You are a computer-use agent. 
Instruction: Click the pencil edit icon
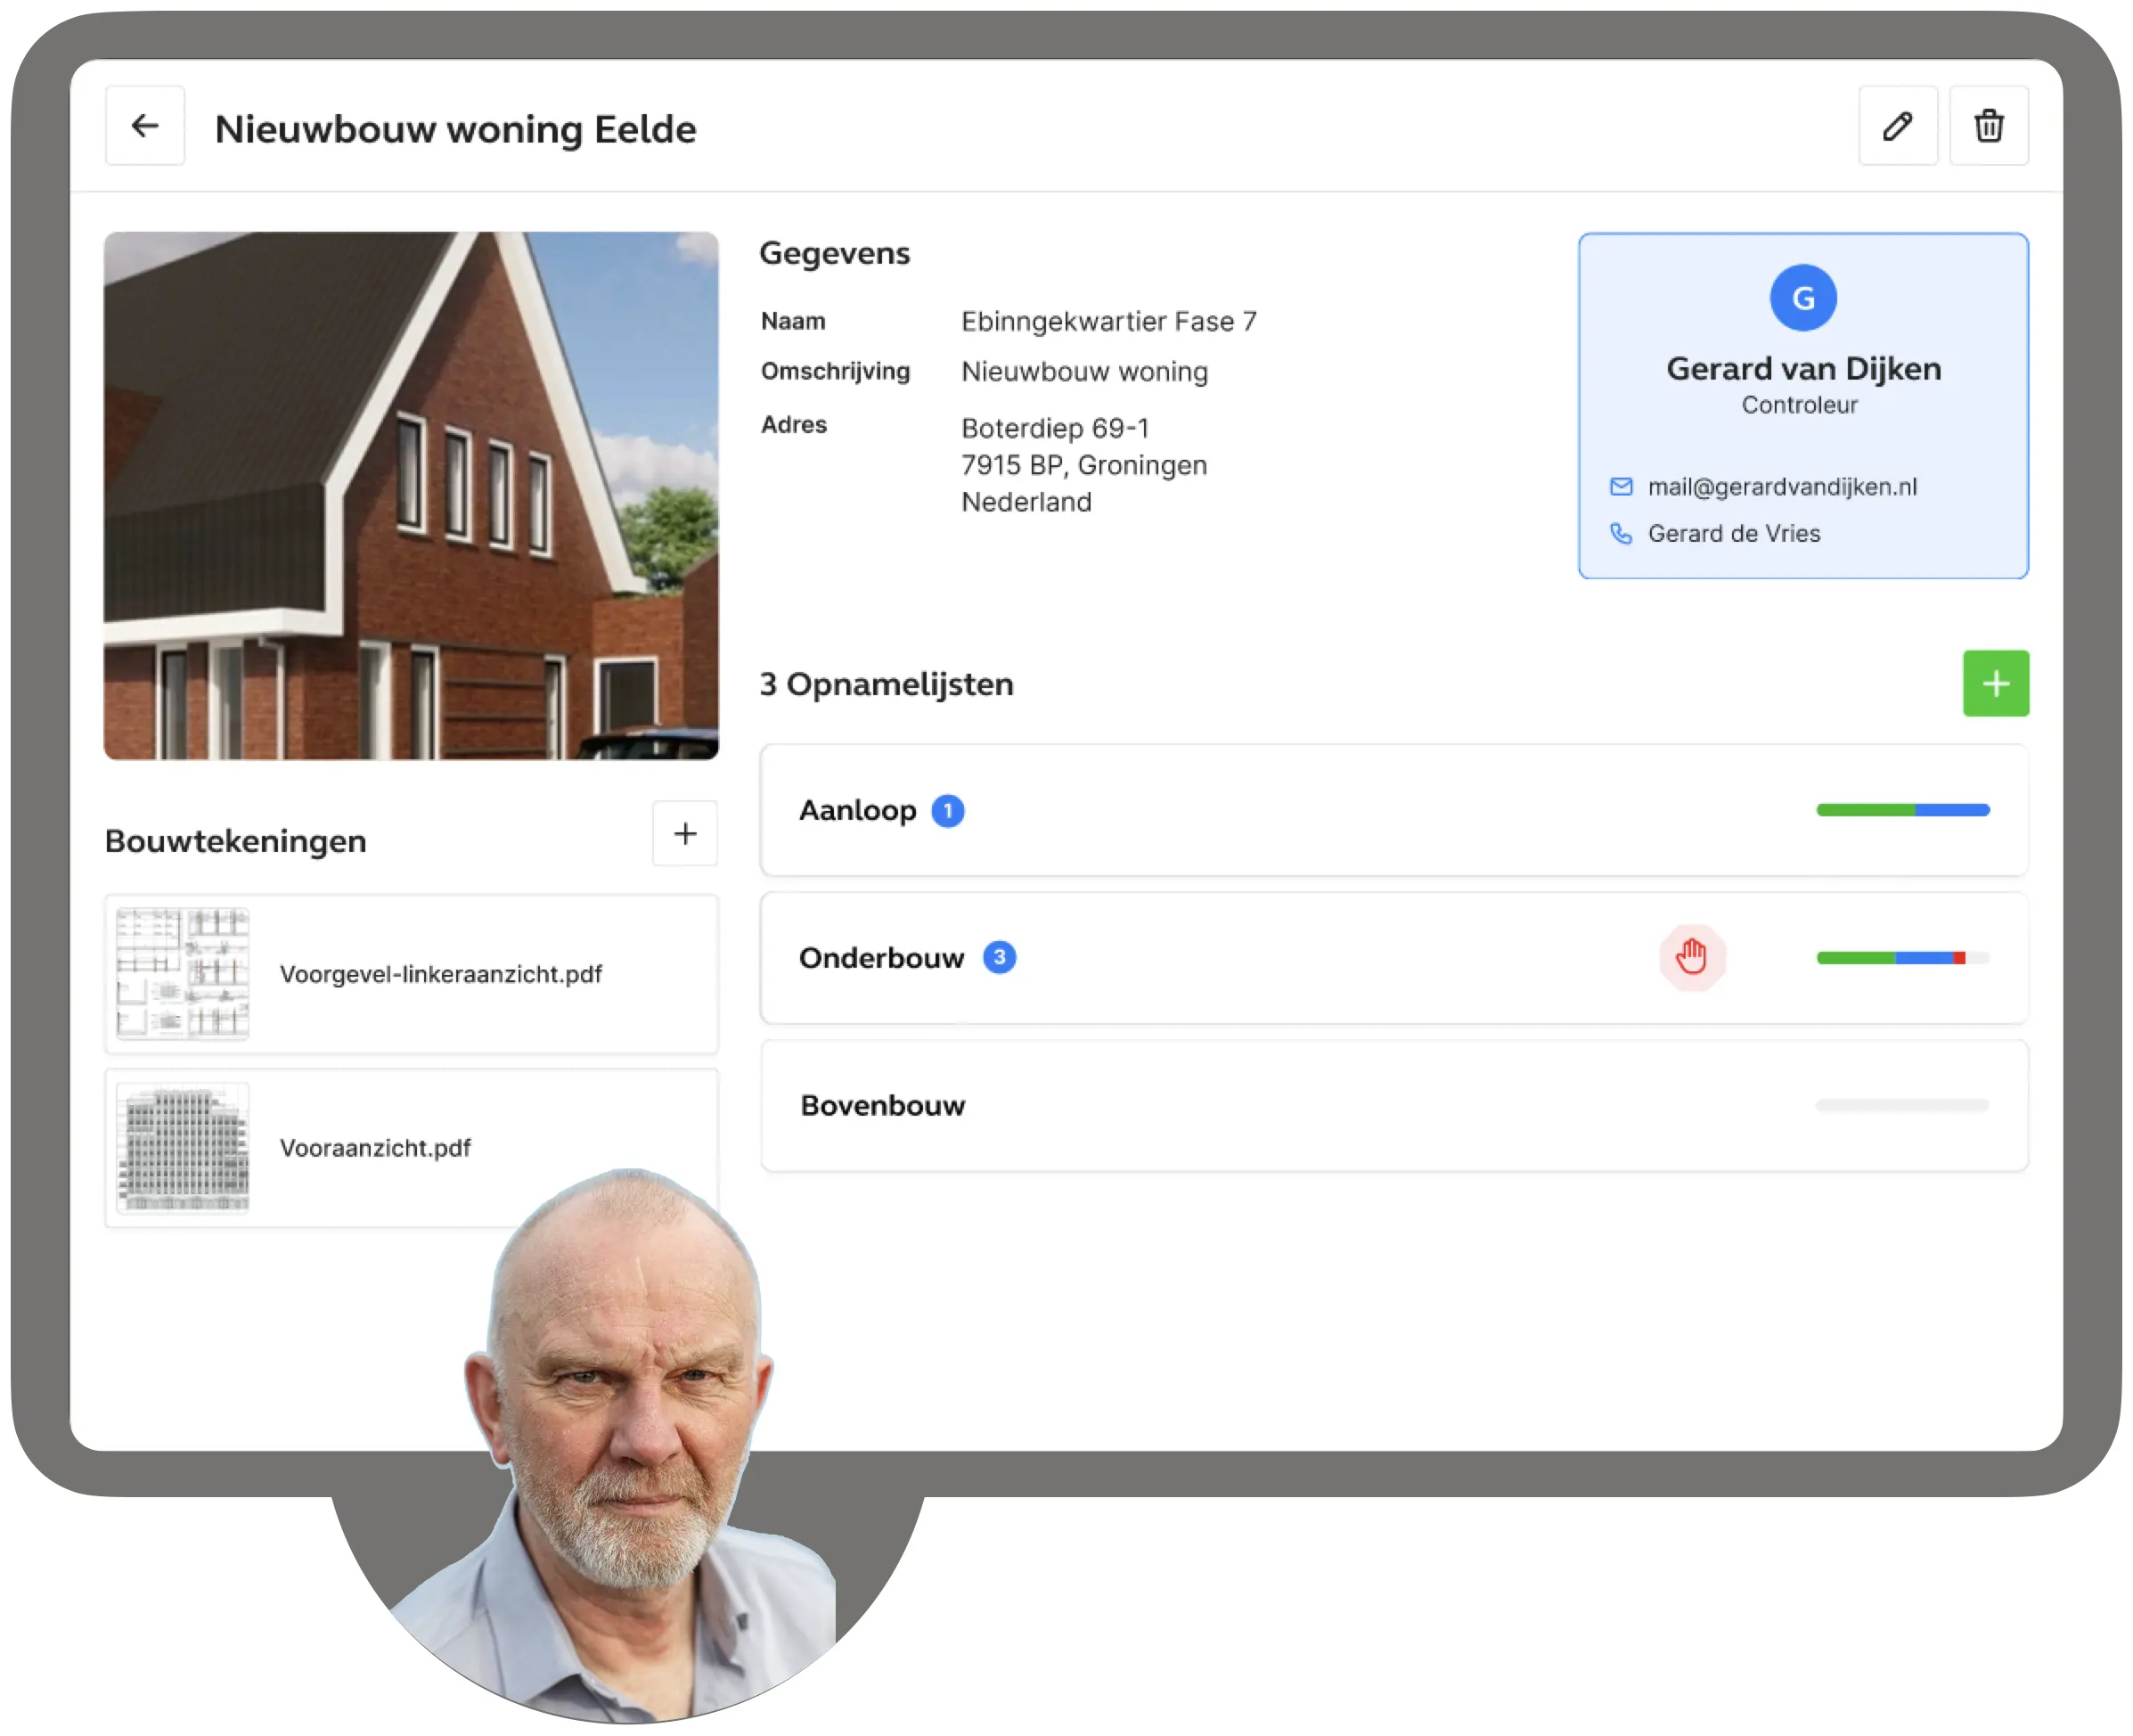1897,126
